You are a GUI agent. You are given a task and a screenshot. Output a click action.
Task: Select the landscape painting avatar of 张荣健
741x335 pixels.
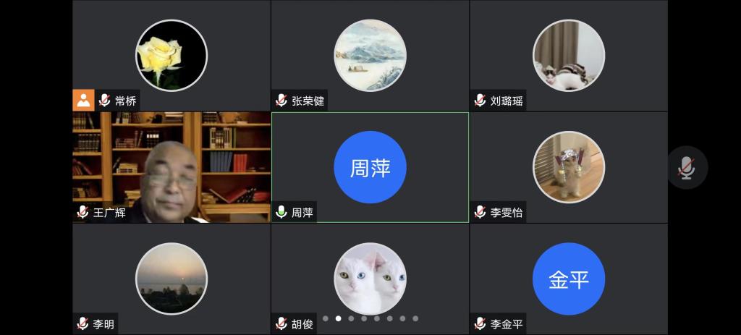point(370,55)
